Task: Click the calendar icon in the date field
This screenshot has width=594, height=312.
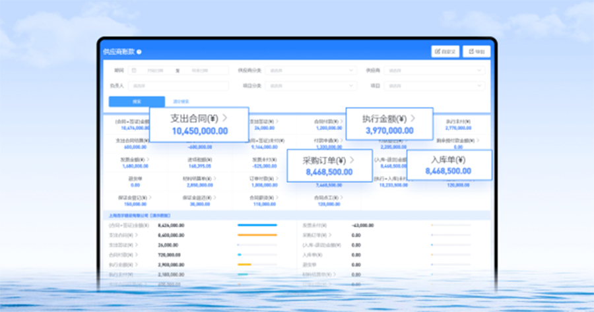Action: coord(134,70)
